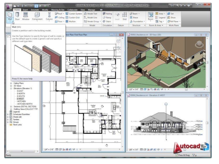Select the Ramp tool
Viewport: 219px width, 164px height.
107,17
